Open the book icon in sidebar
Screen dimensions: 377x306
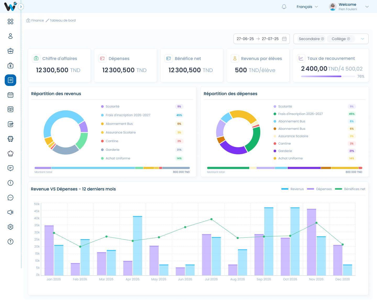(10, 110)
